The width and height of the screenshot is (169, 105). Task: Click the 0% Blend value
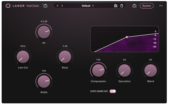coord(151,60)
